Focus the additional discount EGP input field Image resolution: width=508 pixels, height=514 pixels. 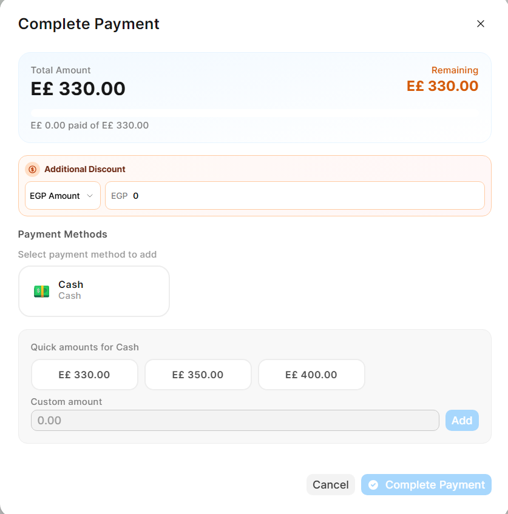click(303, 196)
